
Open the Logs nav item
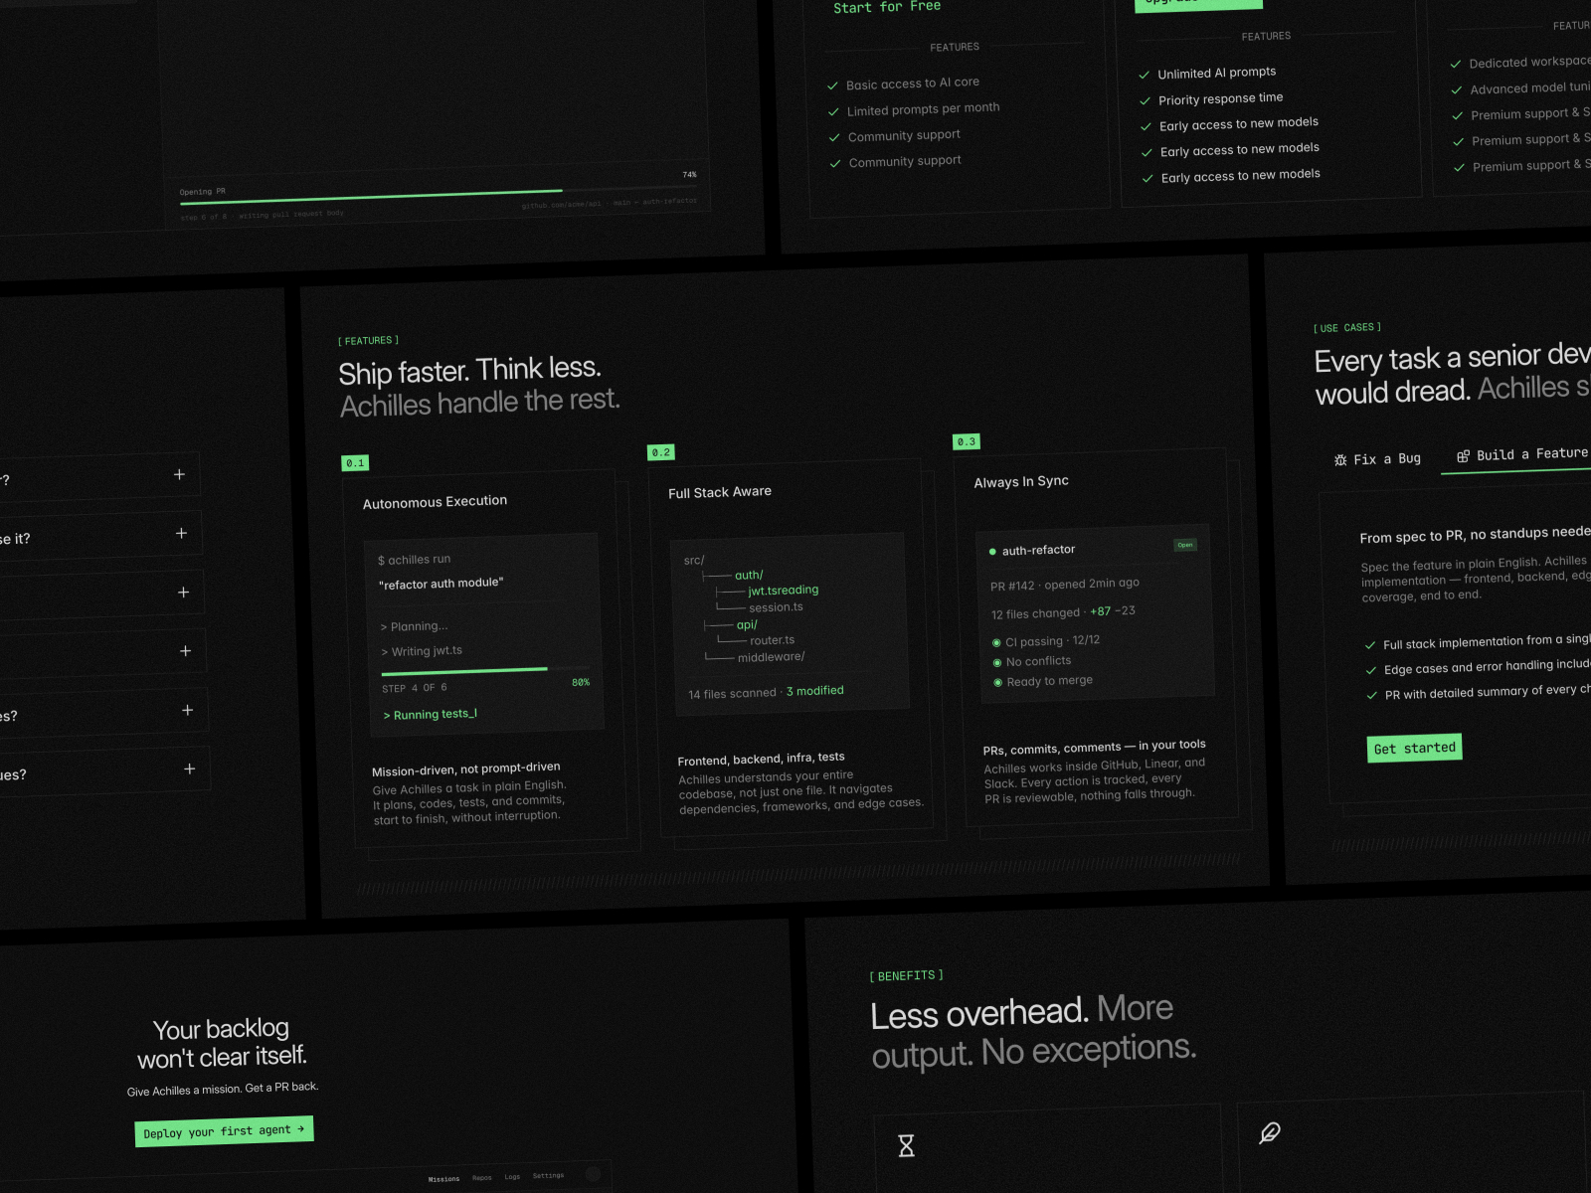(512, 1177)
